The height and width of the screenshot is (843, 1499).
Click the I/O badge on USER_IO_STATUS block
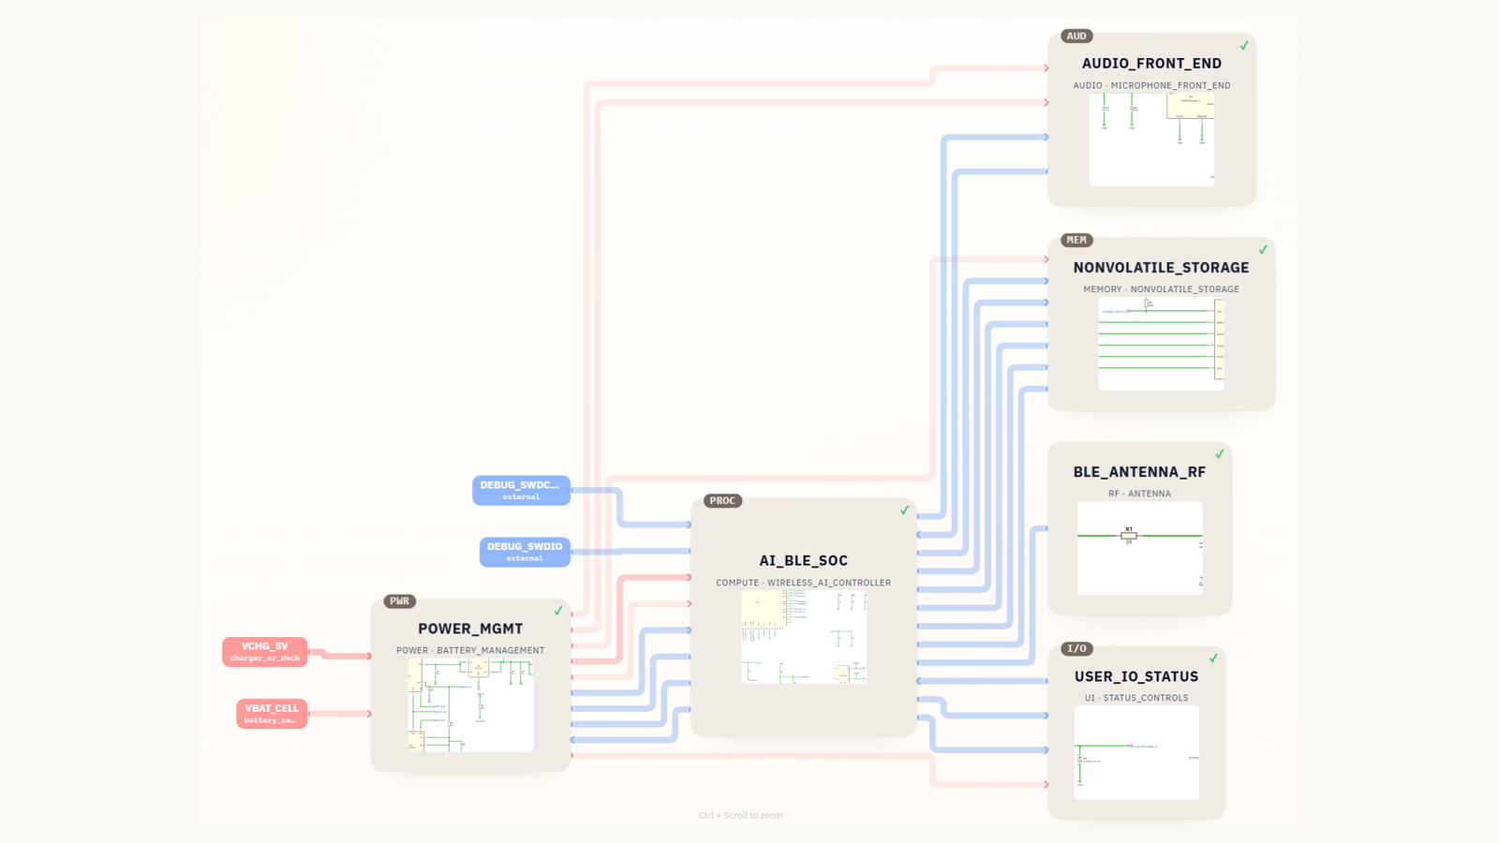1076,649
